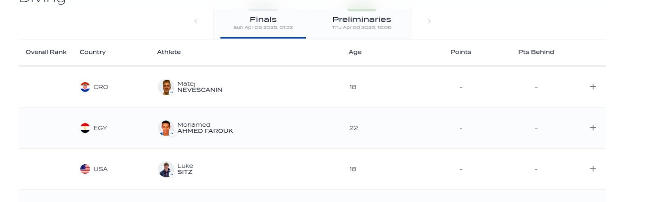Click the Croatia flag icon

point(85,87)
